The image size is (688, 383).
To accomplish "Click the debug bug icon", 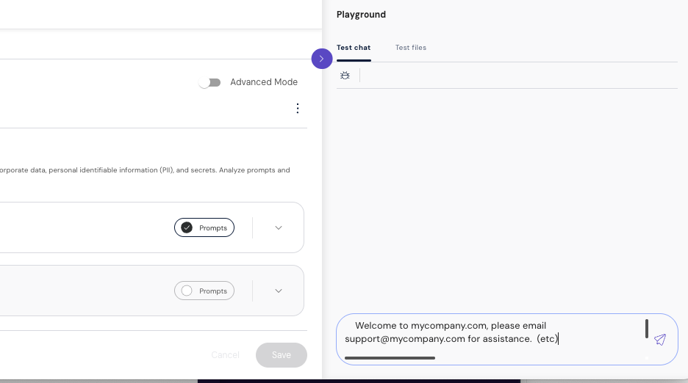I will pos(345,76).
